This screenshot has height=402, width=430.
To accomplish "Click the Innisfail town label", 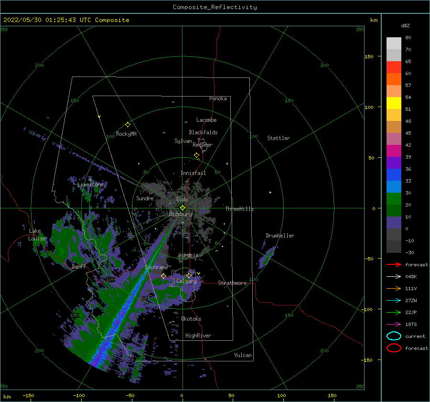I will pos(193,173).
